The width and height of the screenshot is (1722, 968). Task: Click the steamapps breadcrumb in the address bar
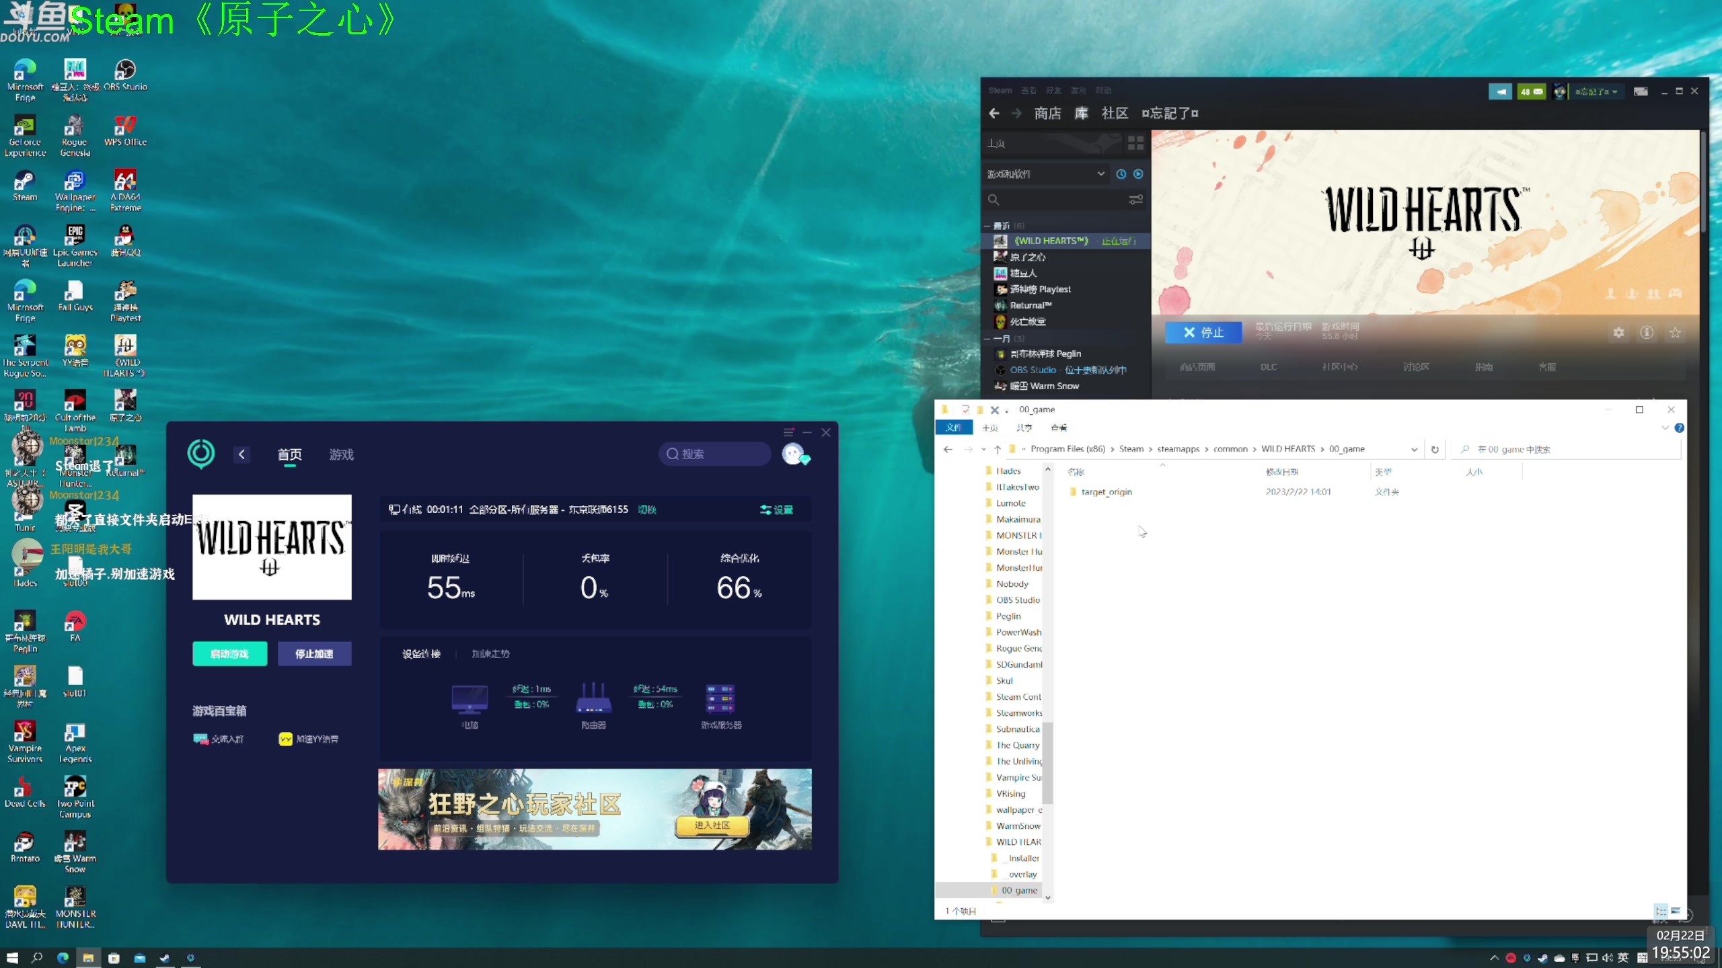pyautogui.click(x=1178, y=449)
